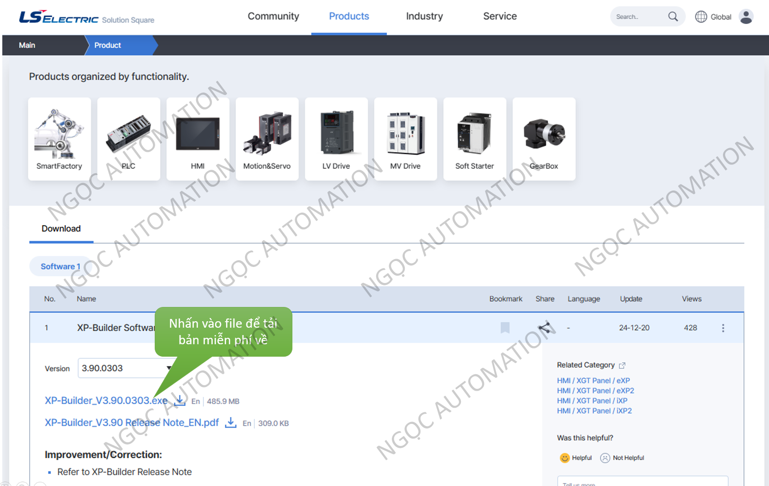Toggle the bookmark for XP-Builder Software
The width and height of the screenshot is (769, 486).
505,328
